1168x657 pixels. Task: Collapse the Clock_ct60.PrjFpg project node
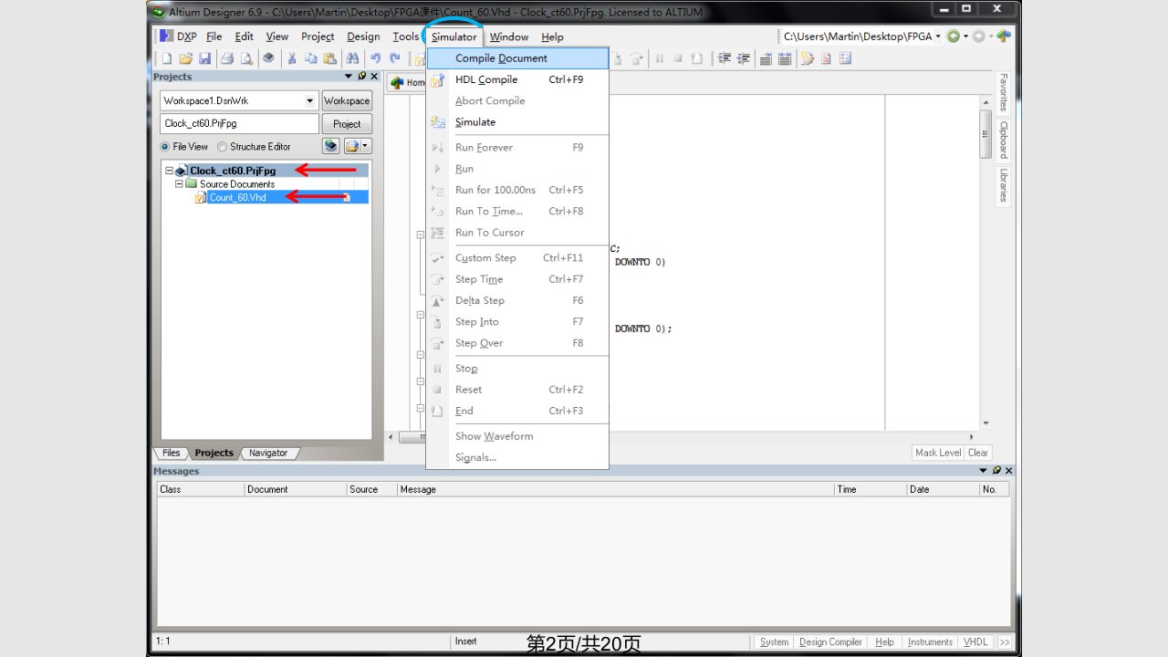[x=169, y=171]
